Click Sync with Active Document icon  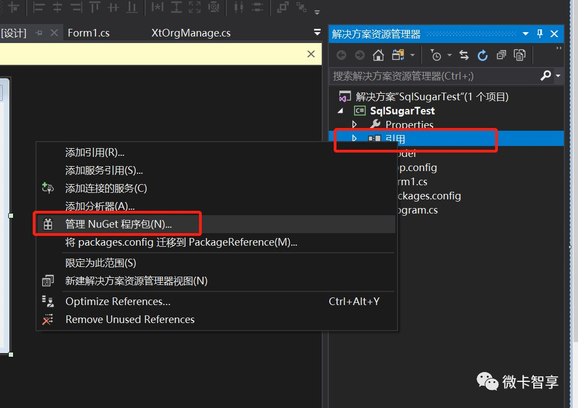463,55
